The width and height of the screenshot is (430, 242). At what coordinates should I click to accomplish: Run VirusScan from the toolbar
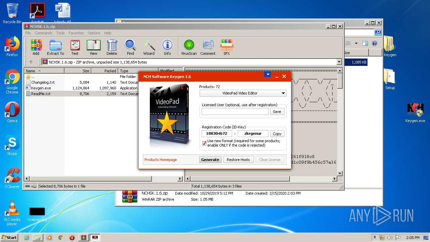189,47
